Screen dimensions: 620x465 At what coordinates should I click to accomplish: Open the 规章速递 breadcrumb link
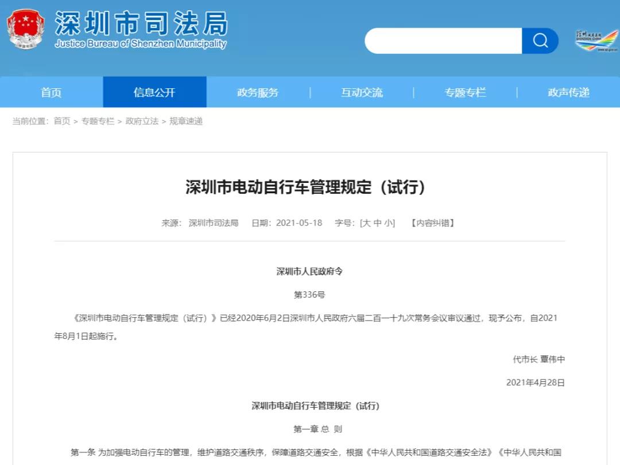(x=186, y=121)
